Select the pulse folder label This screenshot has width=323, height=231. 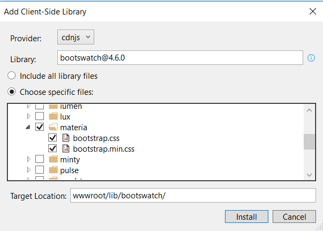pyautogui.click(x=69, y=170)
